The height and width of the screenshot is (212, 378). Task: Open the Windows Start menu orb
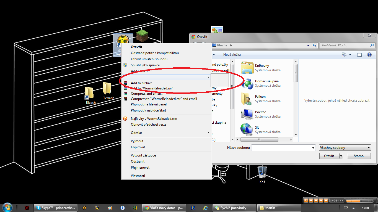click(x=7, y=207)
